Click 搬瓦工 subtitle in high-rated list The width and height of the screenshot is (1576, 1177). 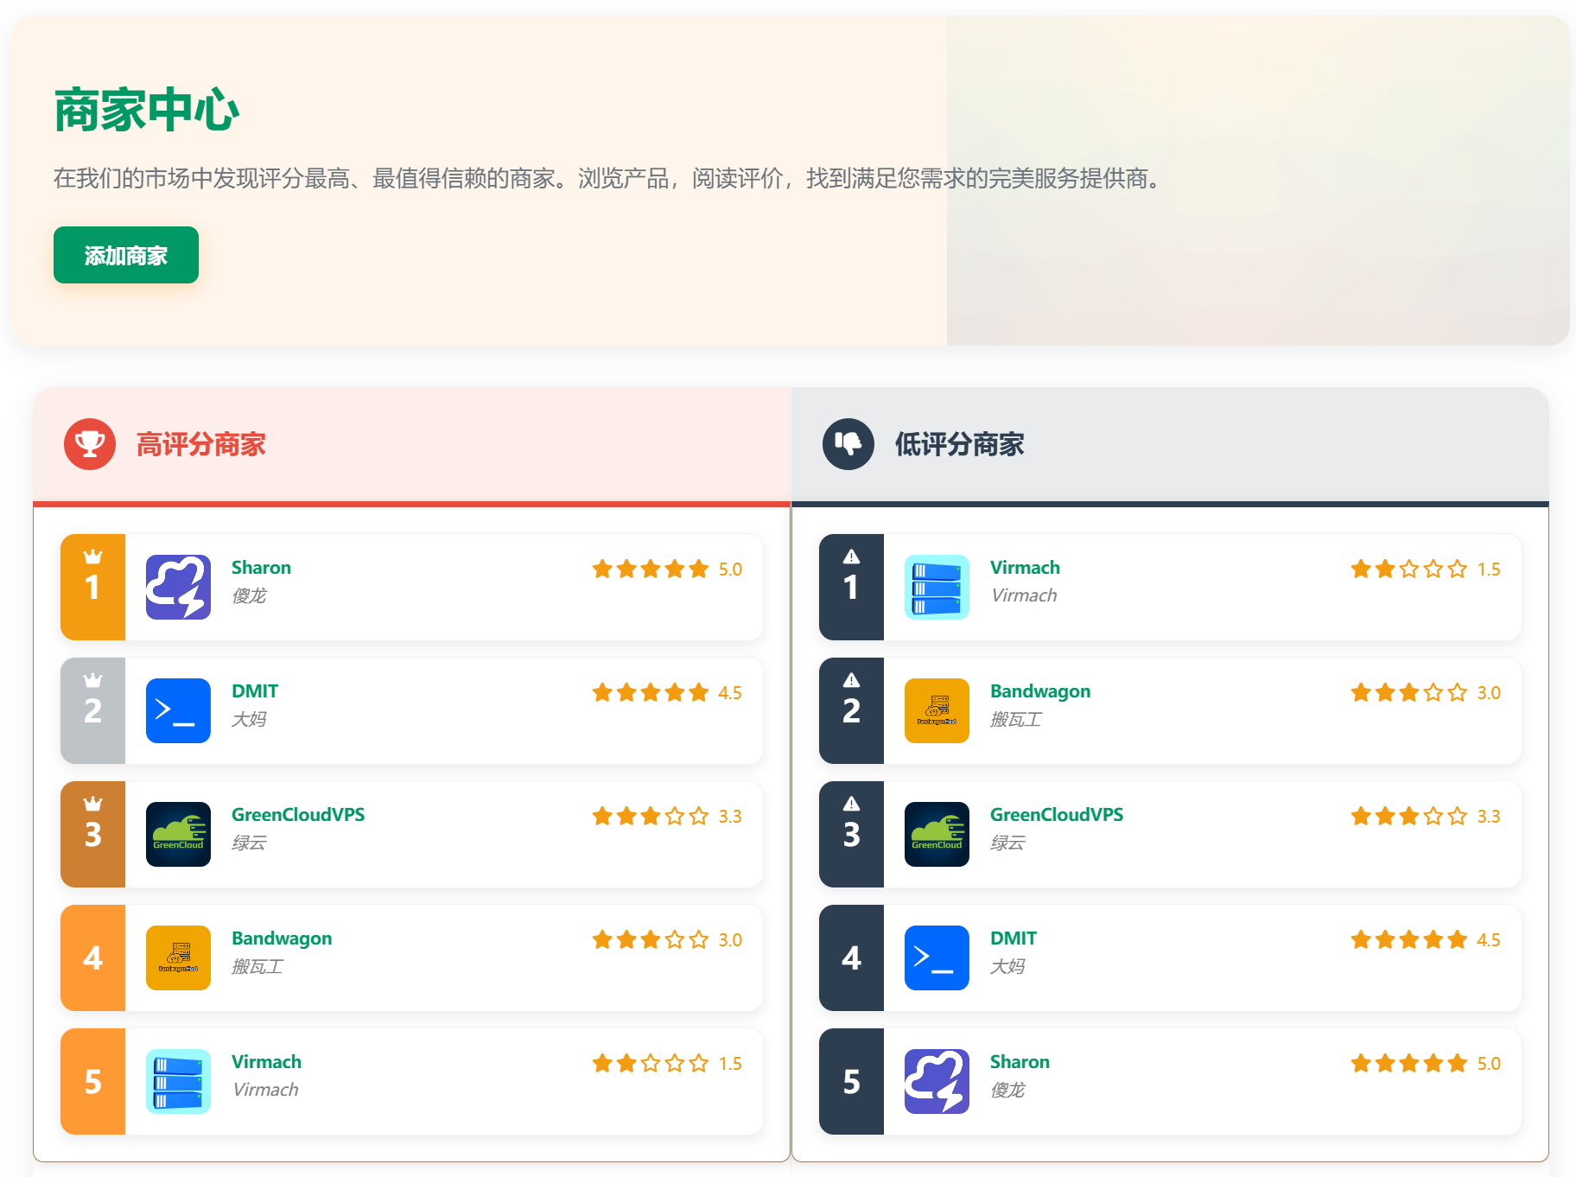[257, 966]
